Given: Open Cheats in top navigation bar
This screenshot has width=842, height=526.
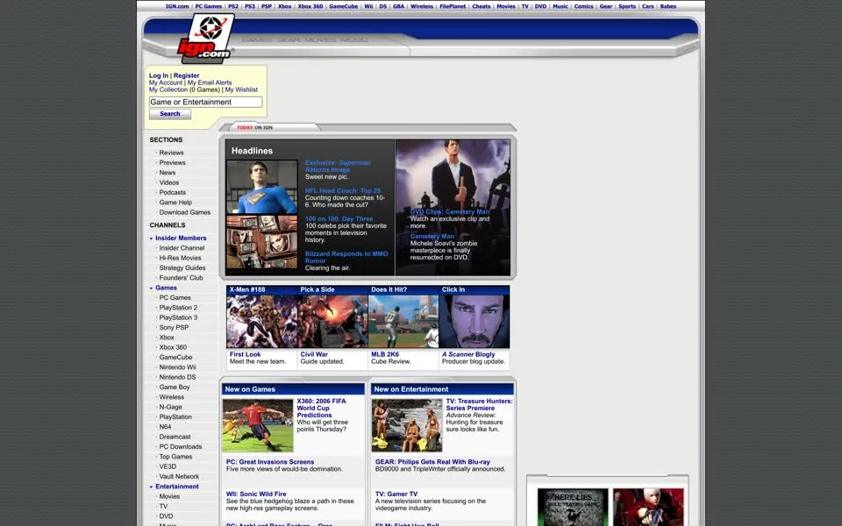Looking at the screenshot, I should [x=482, y=6].
